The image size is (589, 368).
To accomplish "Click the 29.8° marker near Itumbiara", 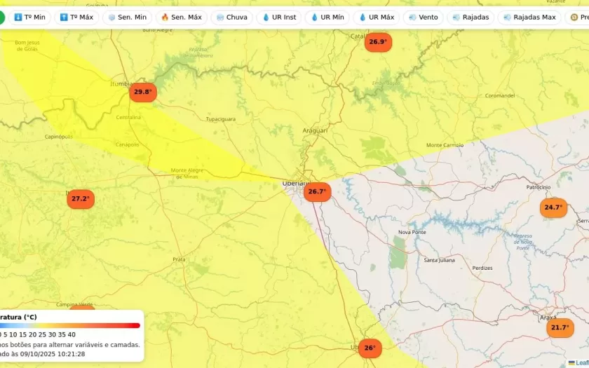I will (x=142, y=92).
